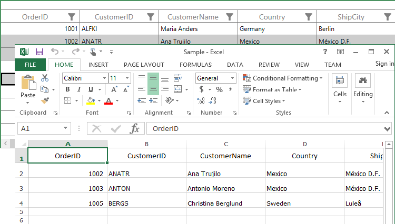Toggle Bold formatting
Screen dimensions: 395x224
click(67, 89)
